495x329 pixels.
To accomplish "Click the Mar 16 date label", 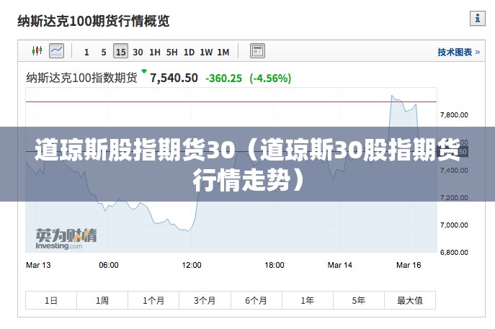I will [409, 265].
